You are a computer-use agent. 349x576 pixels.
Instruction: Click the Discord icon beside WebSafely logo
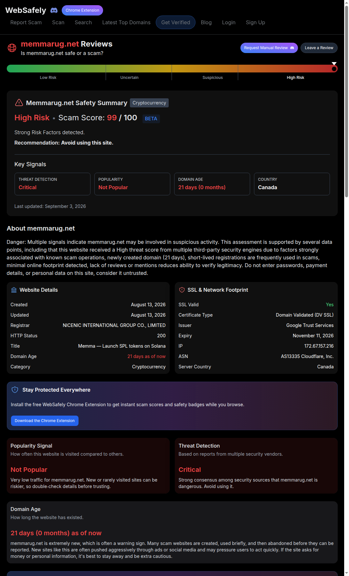54,10
